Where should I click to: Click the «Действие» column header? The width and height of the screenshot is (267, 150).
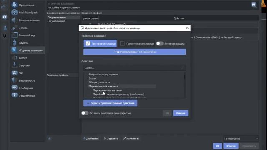[179, 18]
